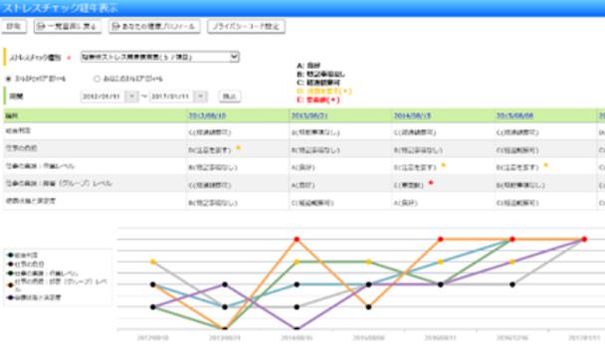Click the privacy code settings button
Image resolution: width=605 pixels, height=360 pixels.
pos(246,26)
